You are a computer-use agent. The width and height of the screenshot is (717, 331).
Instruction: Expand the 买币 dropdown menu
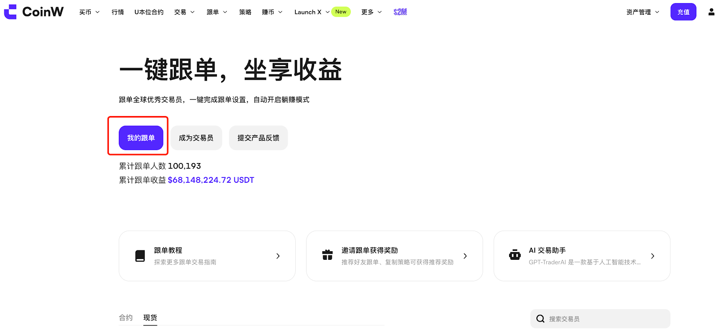[89, 12]
